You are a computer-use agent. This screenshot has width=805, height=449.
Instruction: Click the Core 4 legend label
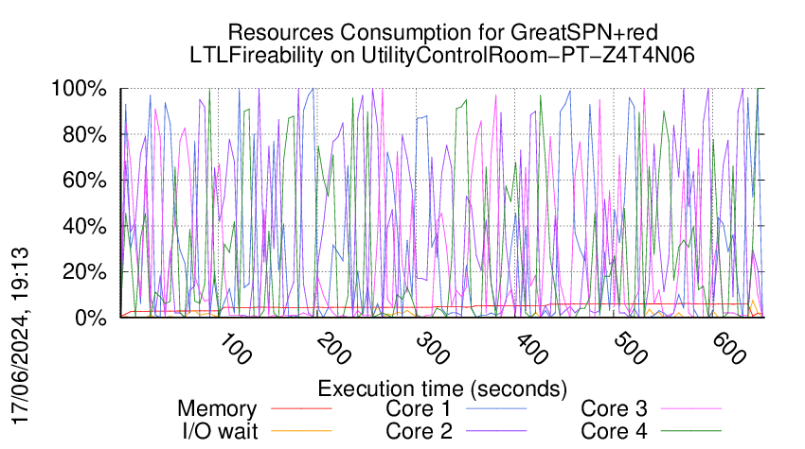[614, 431]
